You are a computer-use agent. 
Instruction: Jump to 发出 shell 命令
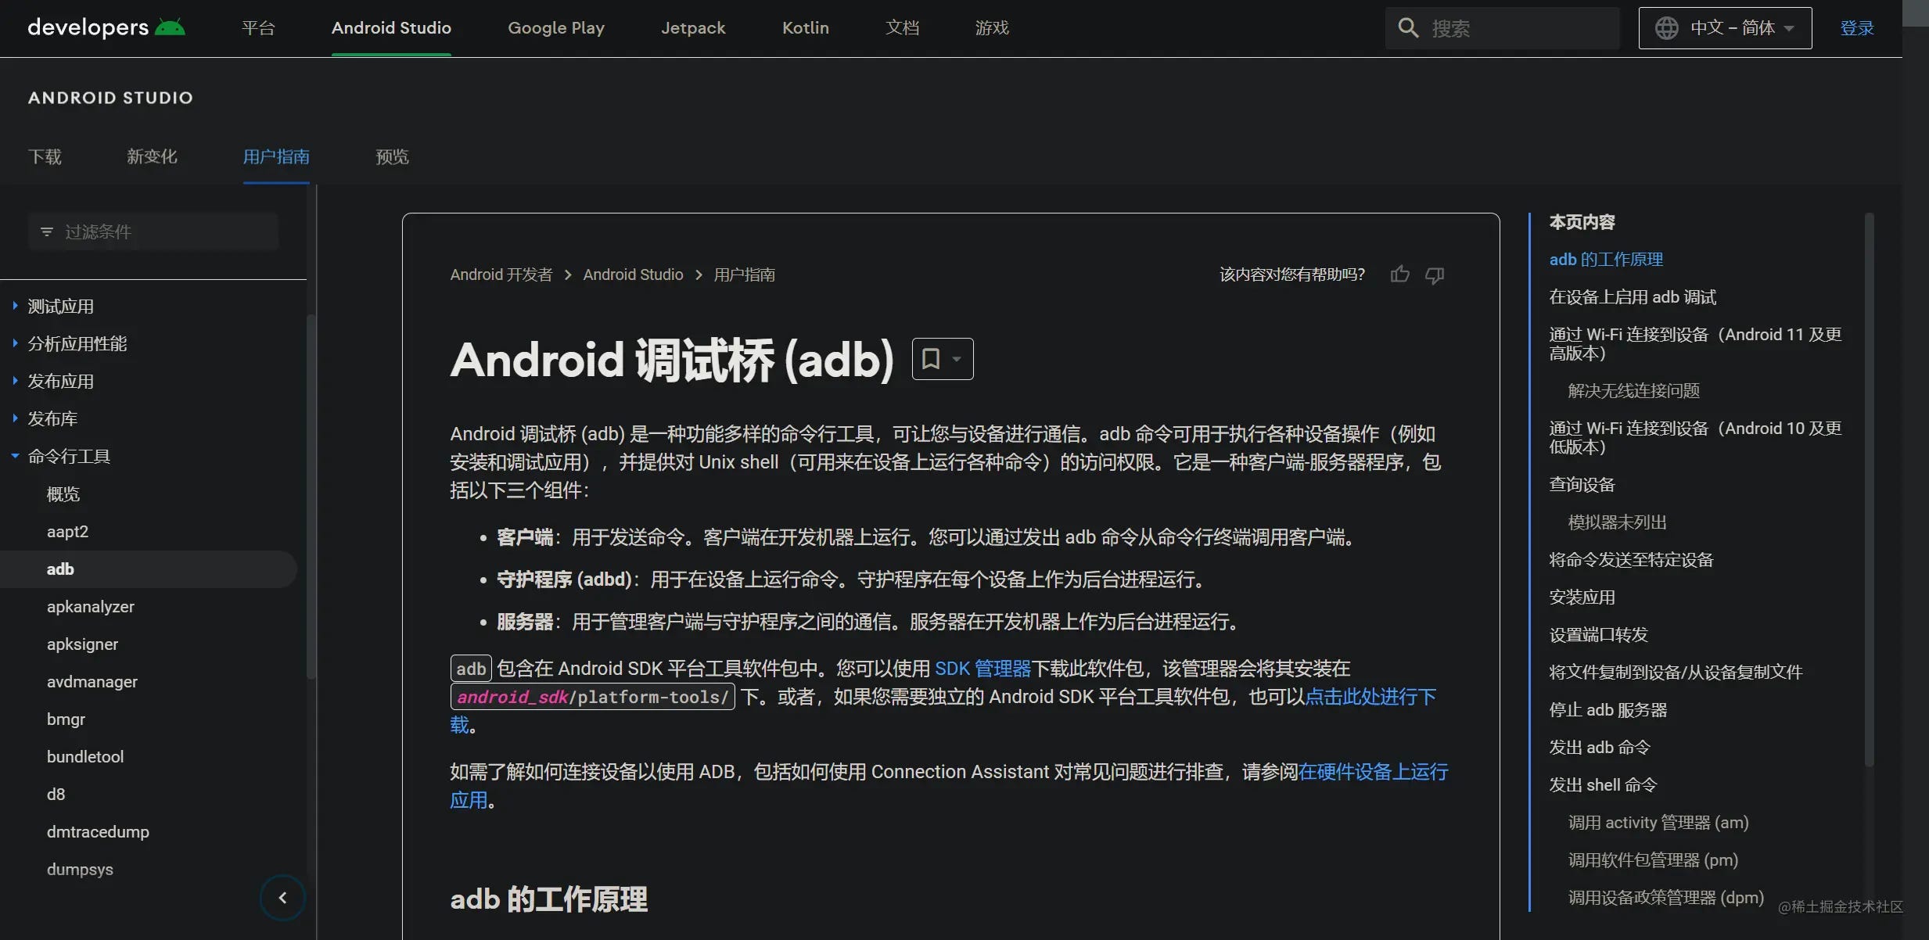(1603, 784)
